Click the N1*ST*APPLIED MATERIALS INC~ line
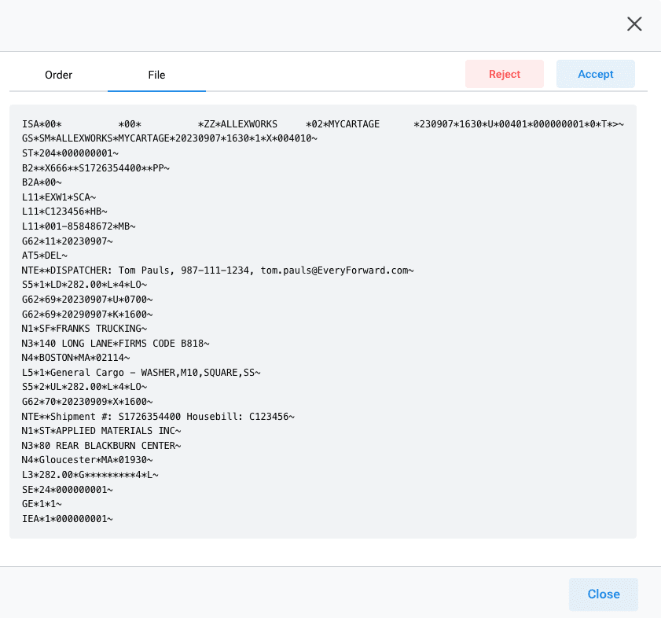Screen dimensions: 661x618 101,431
